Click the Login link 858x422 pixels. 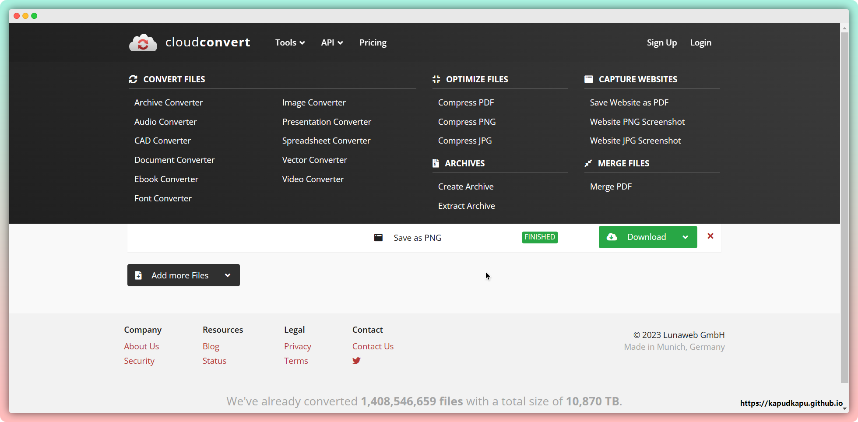point(700,43)
